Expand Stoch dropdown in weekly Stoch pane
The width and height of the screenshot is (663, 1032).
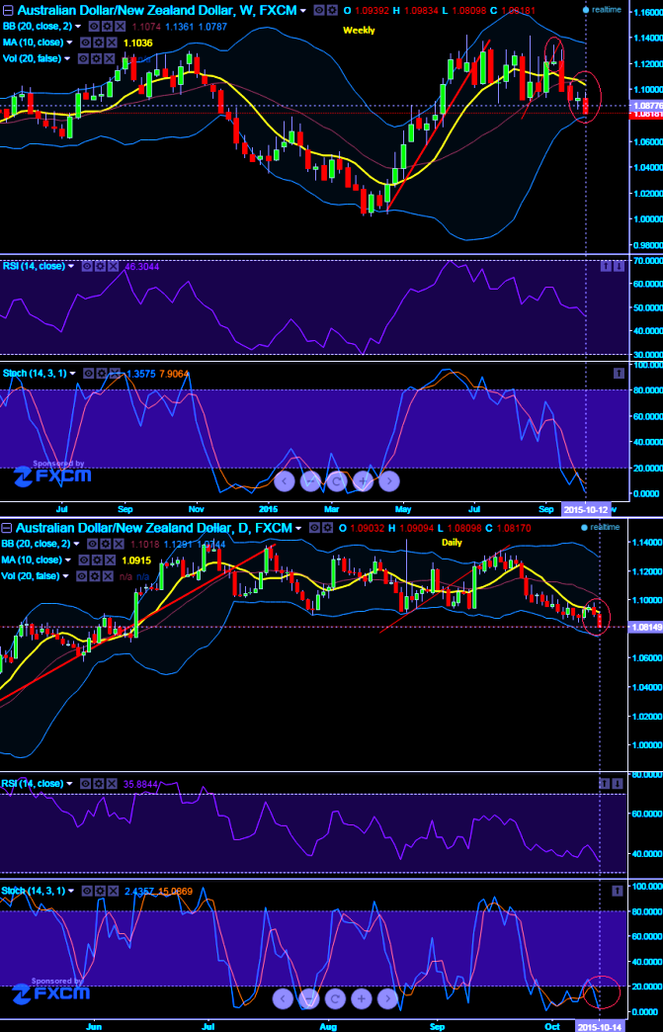tap(72, 374)
